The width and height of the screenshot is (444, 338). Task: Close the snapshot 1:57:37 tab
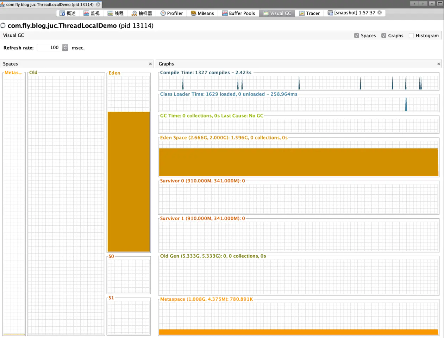(x=380, y=13)
